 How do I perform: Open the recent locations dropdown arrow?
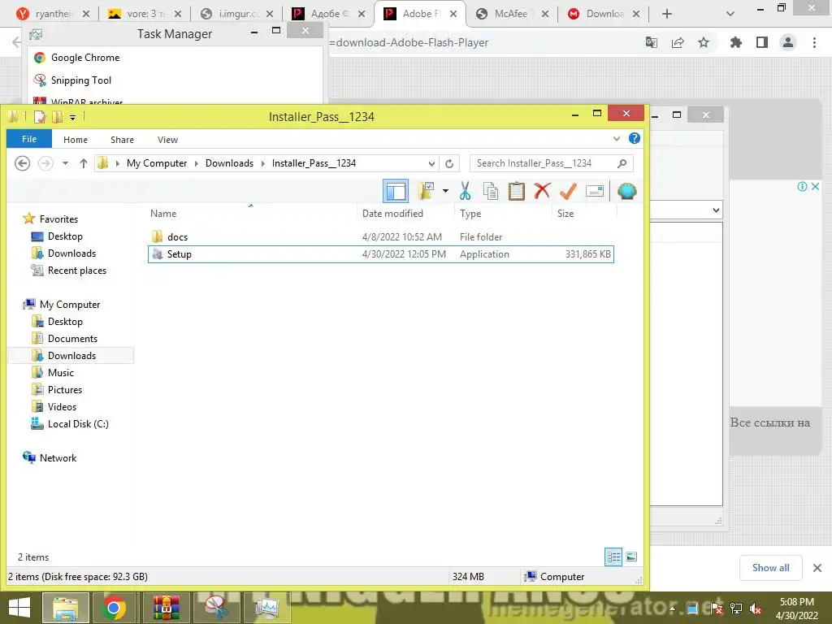(65, 163)
